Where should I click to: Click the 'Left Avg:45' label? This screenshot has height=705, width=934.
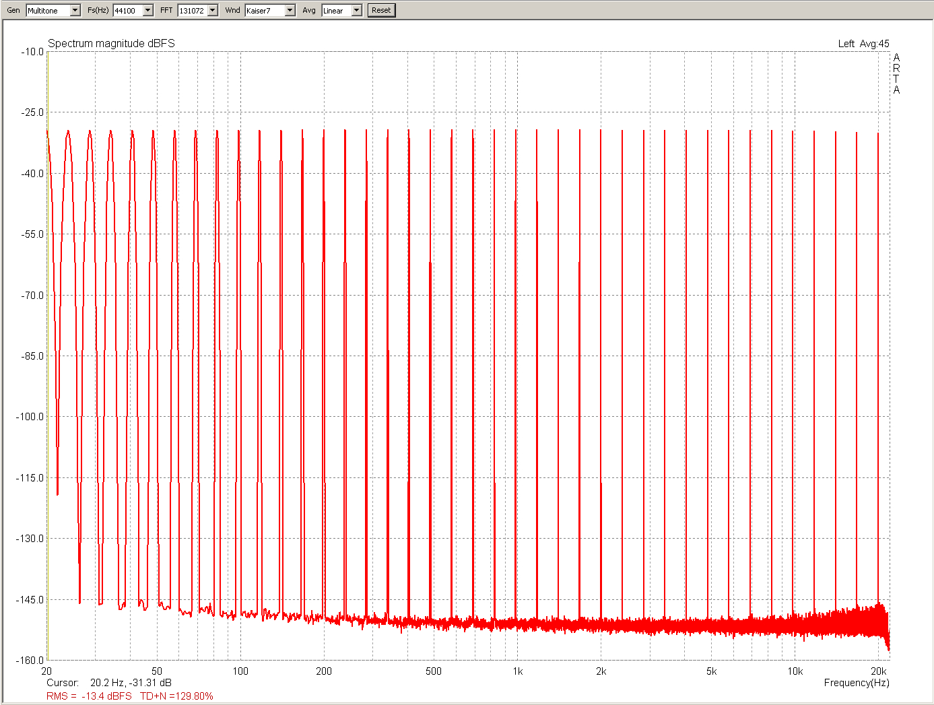coord(863,43)
